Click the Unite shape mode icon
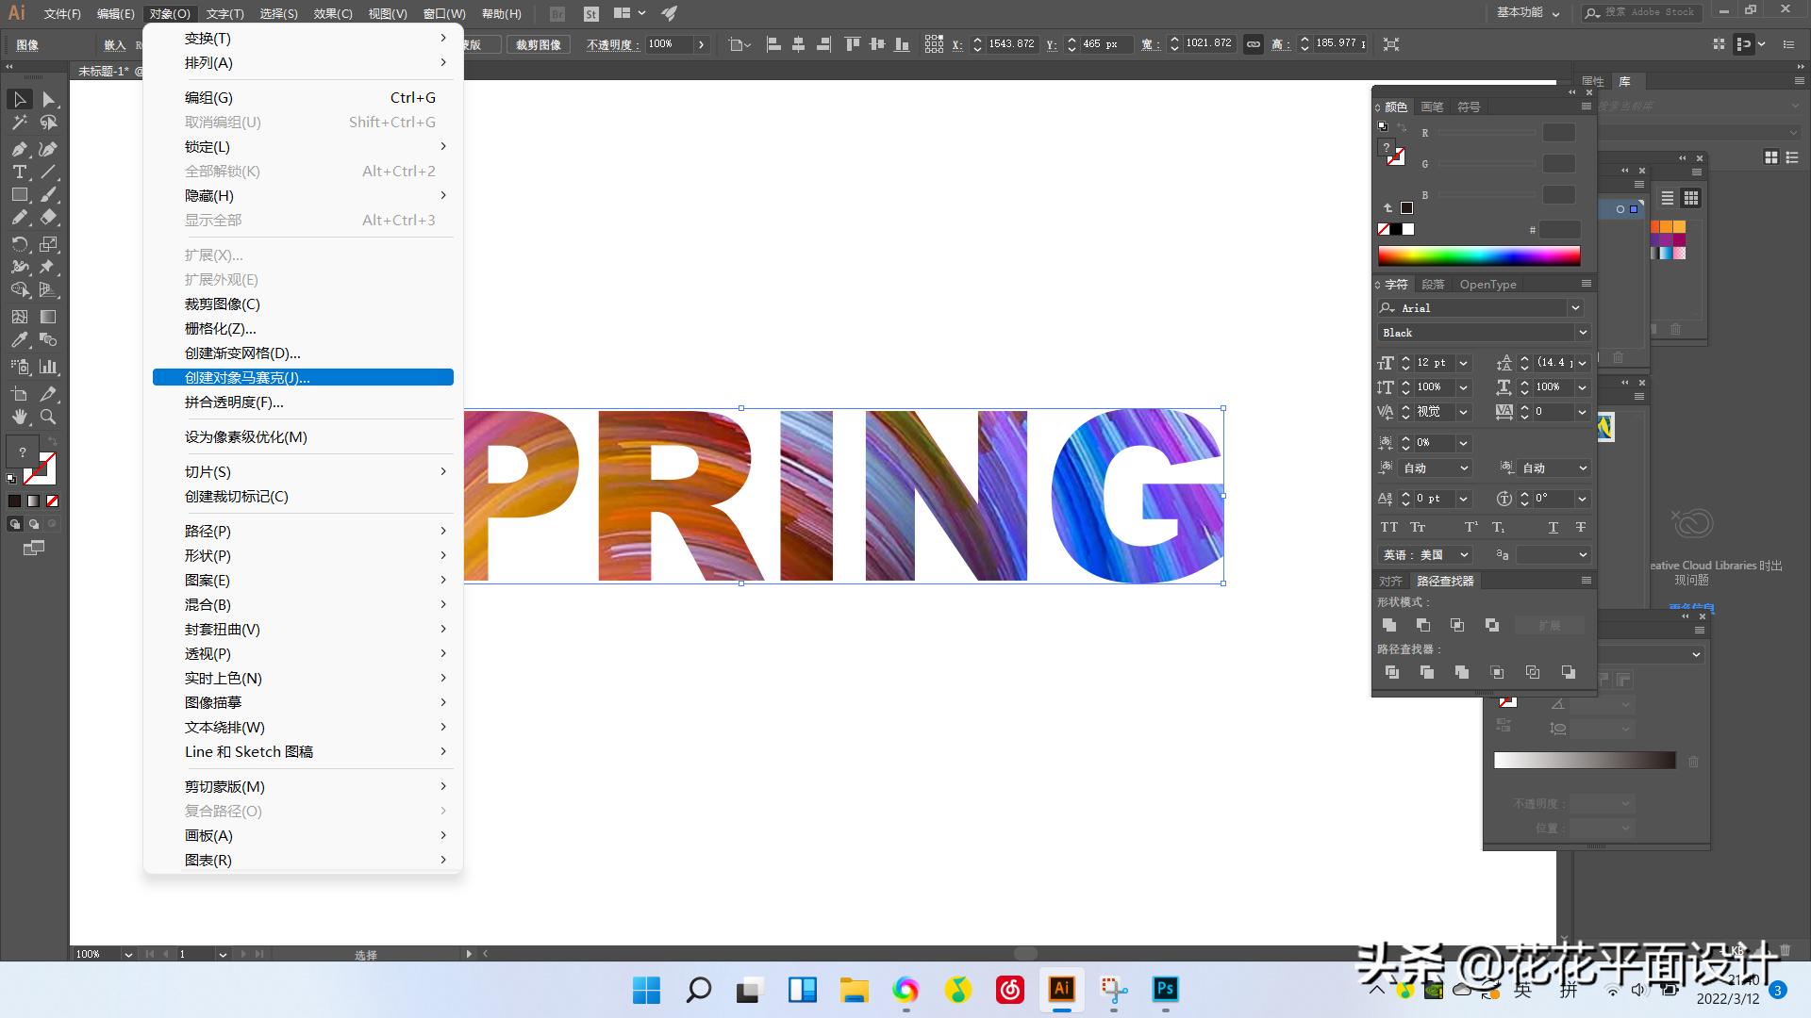Viewport: 1811px width, 1018px height. pyautogui.click(x=1389, y=625)
